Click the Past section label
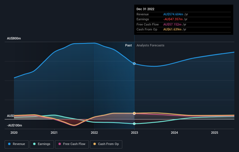Viewport: 239px width, 152px height. click(128, 45)
